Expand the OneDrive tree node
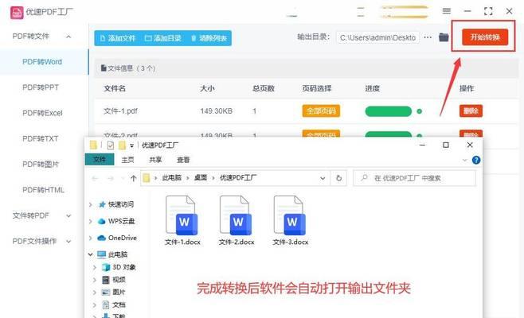Screen dimensions: 524x318 90,238
